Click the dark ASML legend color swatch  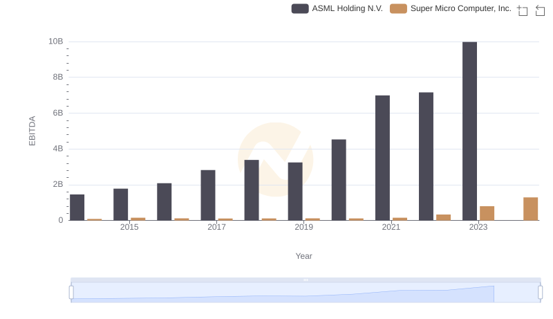pyautogui.click(x=300, y=8)
